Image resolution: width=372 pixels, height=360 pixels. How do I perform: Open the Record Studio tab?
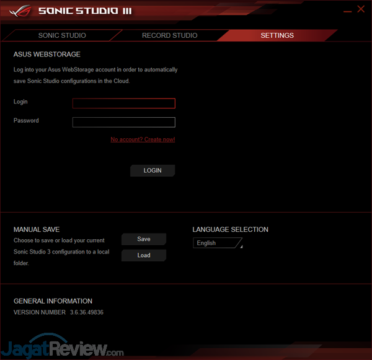click(169, 35)
